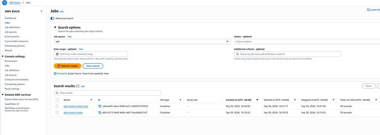Collapse the Related AWS services sidebar group
The width and height of the screenshot is (380, 135).
pyautogui.click(x=3, y=95)
